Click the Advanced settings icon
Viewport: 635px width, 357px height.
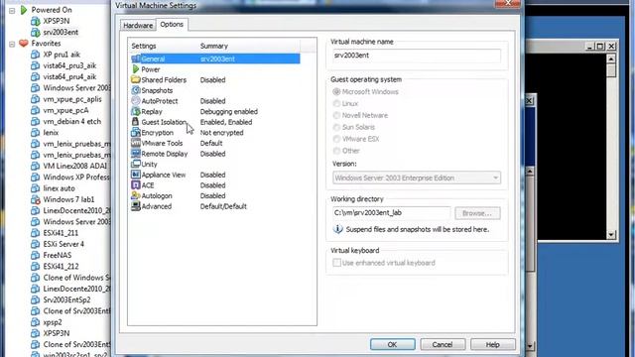136,206
